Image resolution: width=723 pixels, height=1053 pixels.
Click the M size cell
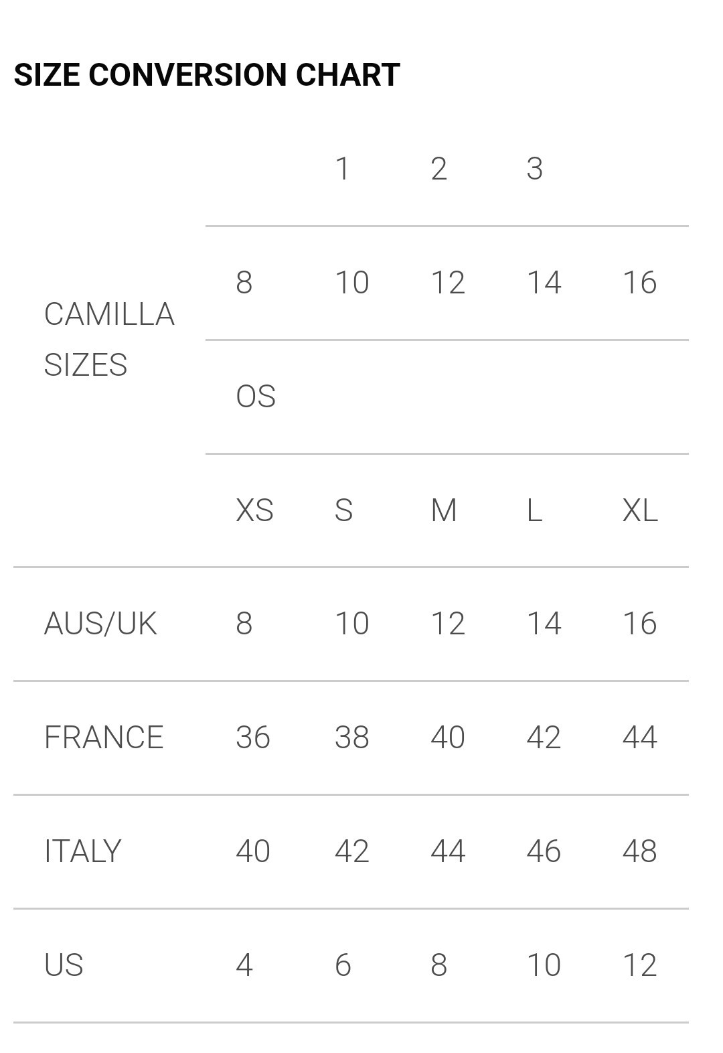[x=444, y=510]
